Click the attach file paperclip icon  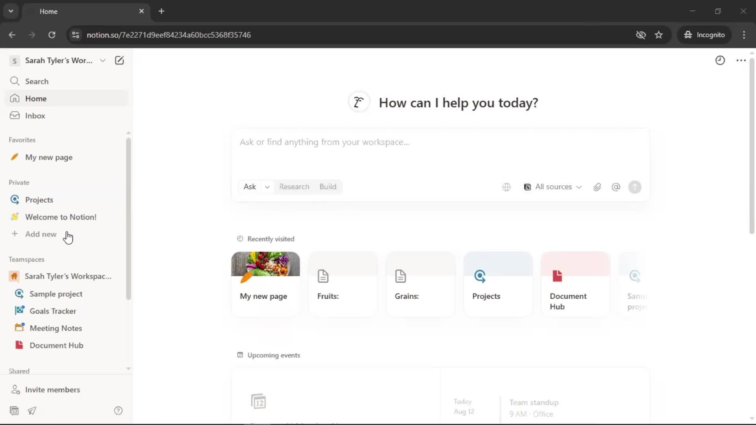(597, 187)
